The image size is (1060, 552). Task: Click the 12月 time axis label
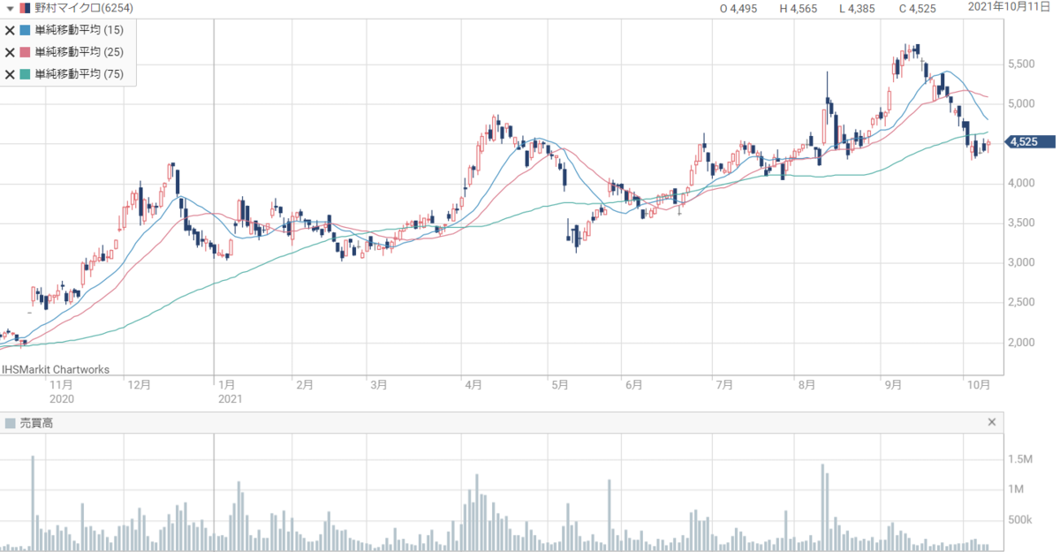point(140,385)
